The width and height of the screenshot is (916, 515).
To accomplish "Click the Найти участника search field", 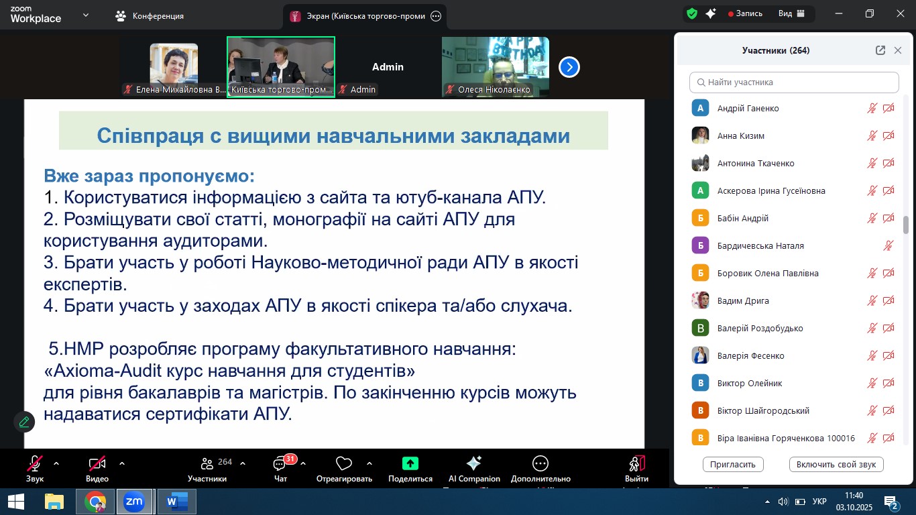I will 794,82.
